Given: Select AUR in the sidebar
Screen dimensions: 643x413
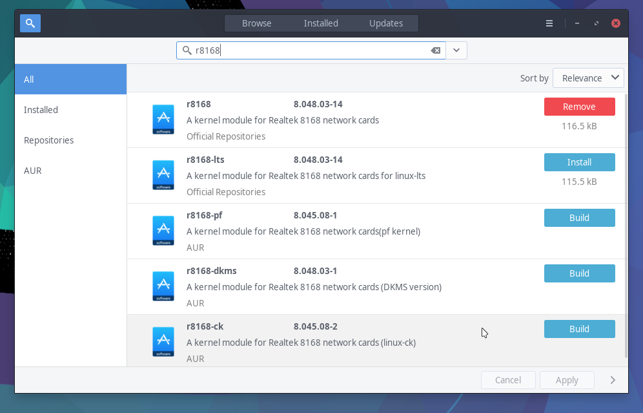Looking at the screenshot, I should [33, 171].
